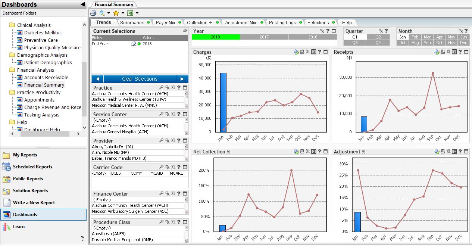472x246 pixels.
Task: Select BCBS carrier code
Action: point(120,173)
